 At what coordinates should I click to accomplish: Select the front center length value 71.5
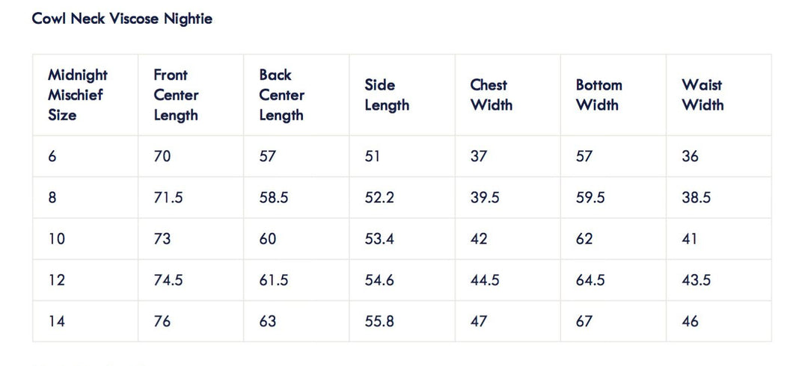168,198
